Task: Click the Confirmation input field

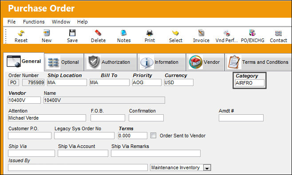Action: tap(146, 118)
